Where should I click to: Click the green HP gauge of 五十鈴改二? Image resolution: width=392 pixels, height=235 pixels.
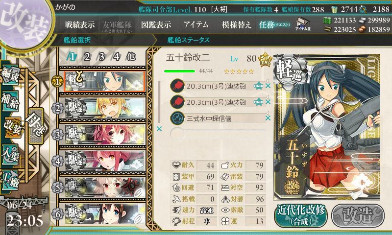pyautogui.click(x=179, y=71)
